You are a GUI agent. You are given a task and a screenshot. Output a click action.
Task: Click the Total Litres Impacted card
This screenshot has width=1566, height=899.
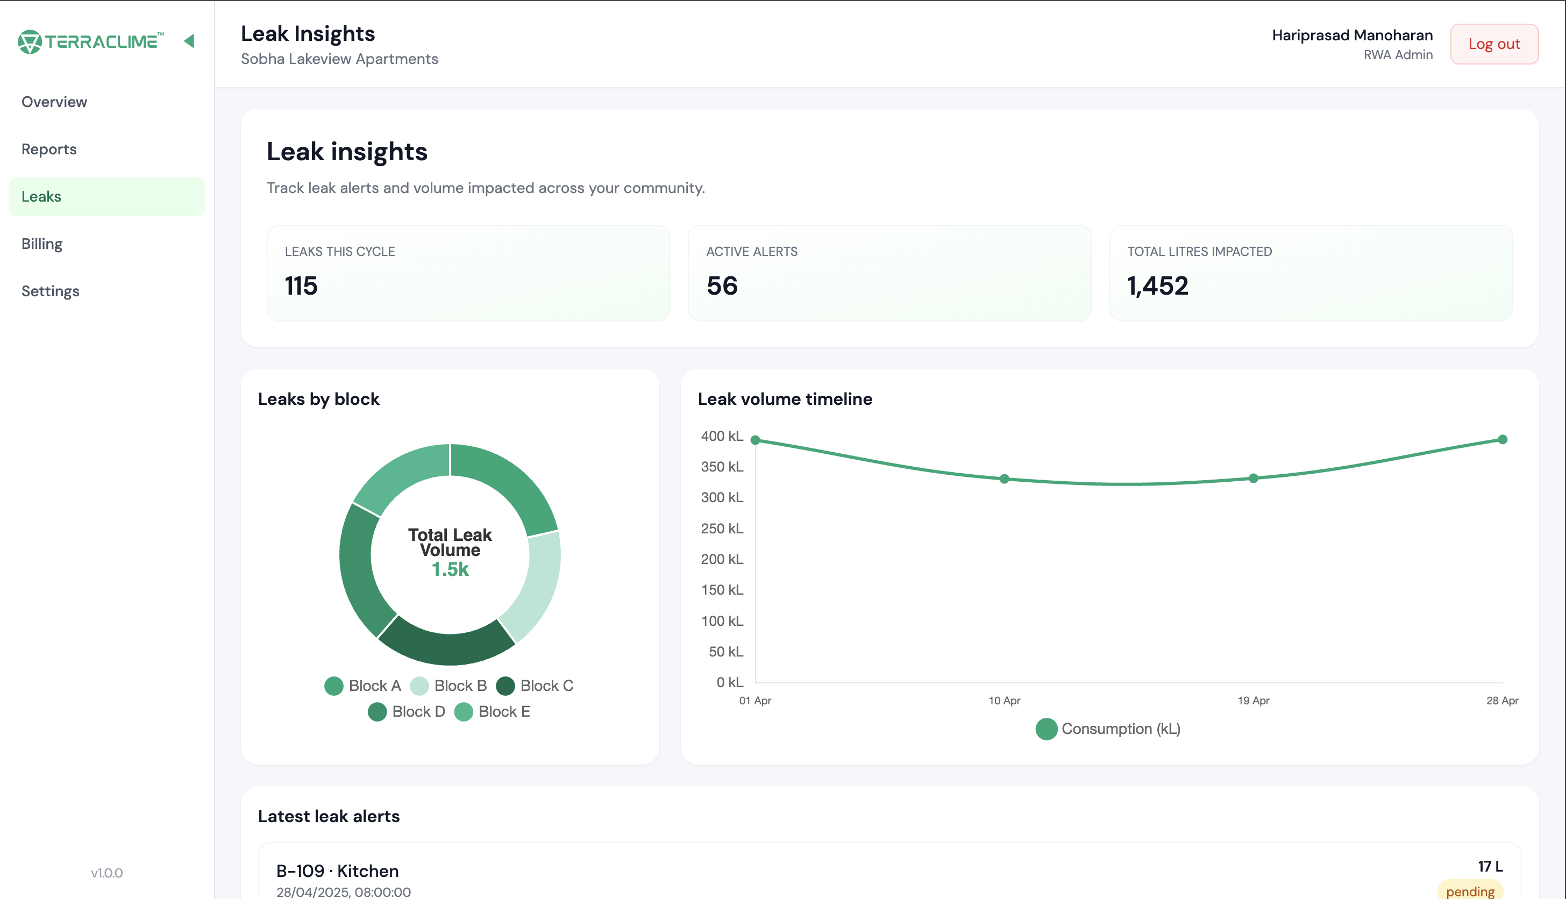[1311, 273]
